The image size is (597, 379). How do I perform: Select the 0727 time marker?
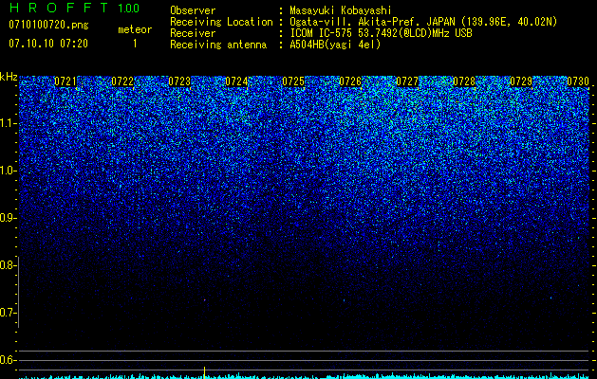point(407,81)
